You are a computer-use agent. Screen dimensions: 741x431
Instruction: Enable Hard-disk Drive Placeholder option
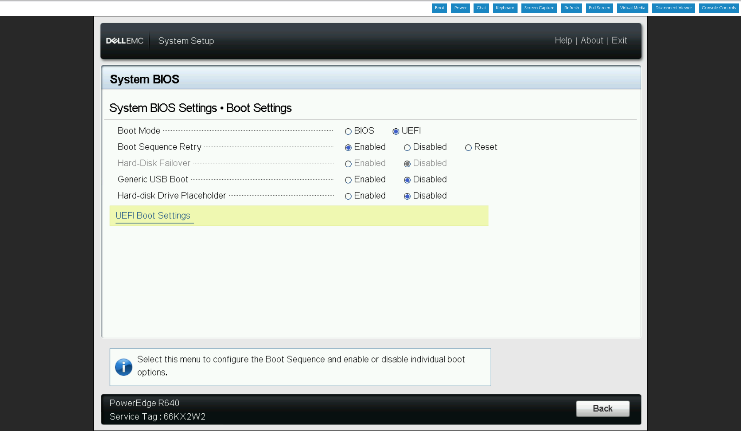point(348,196)
